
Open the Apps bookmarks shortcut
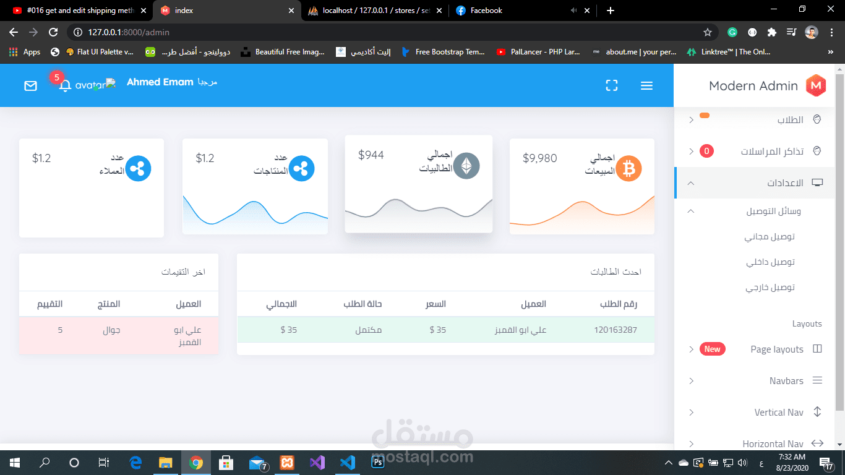coord(25,52)
